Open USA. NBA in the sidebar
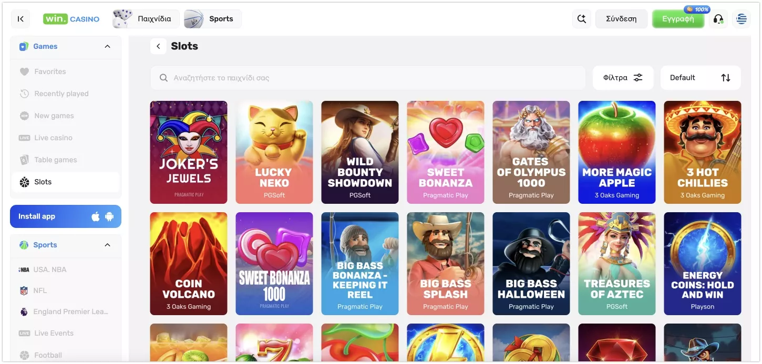This screenshot has width=762, height=364. click(x=66, y=269)
